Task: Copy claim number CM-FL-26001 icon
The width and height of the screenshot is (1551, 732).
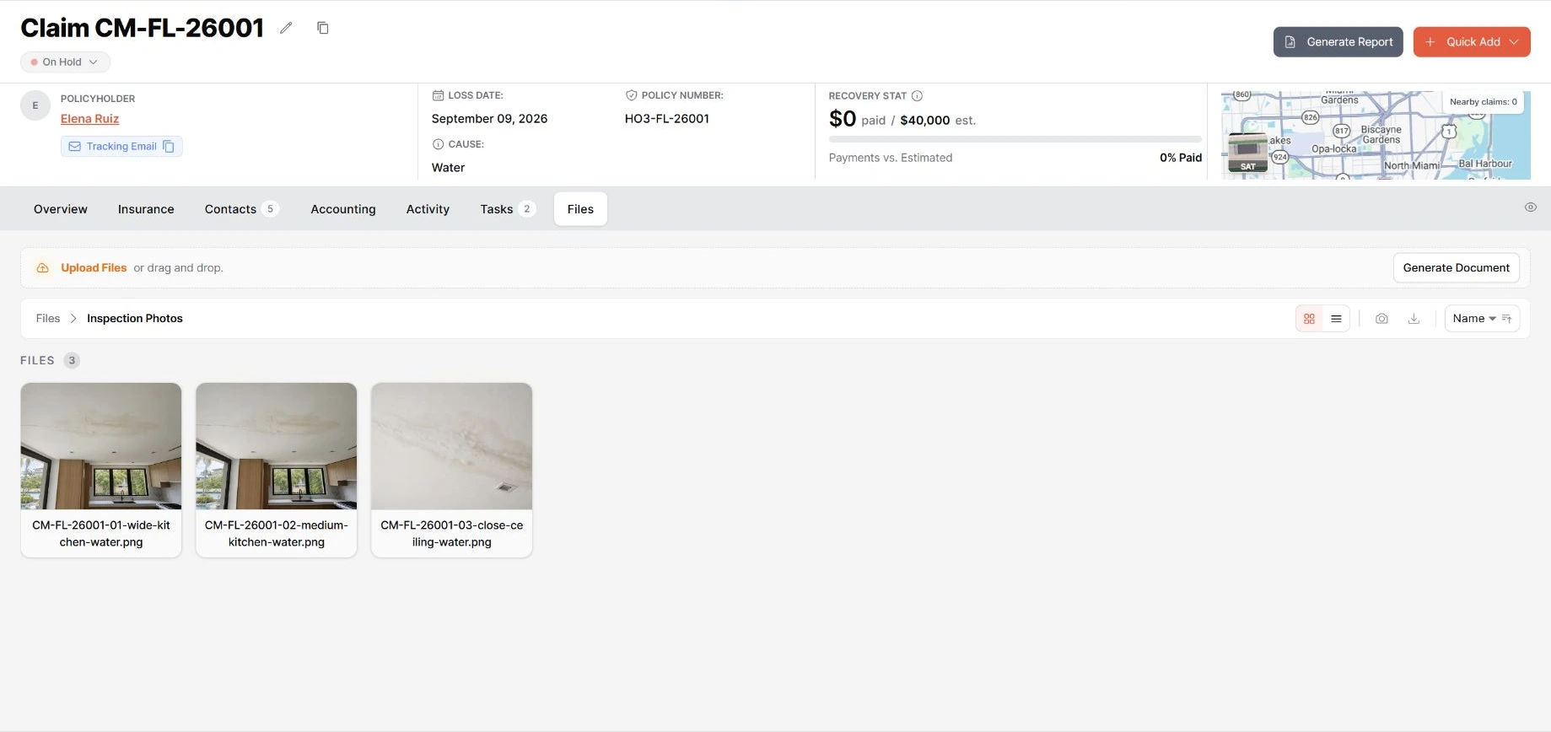Action: tap(322, 28)
